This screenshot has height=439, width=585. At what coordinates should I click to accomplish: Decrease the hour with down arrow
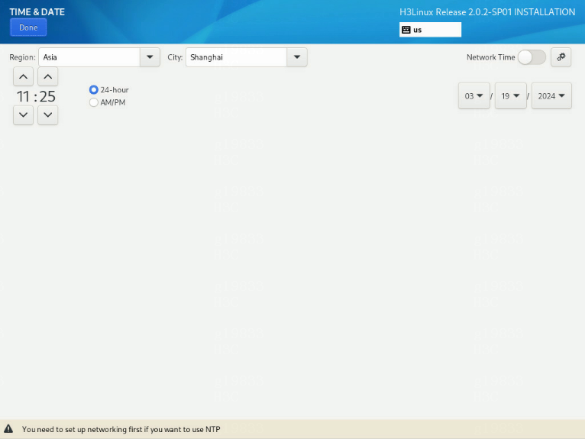pyautogui.click(x=23, y=115)
